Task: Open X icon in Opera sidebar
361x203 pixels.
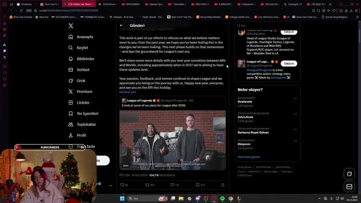Action: click(5, 57)
